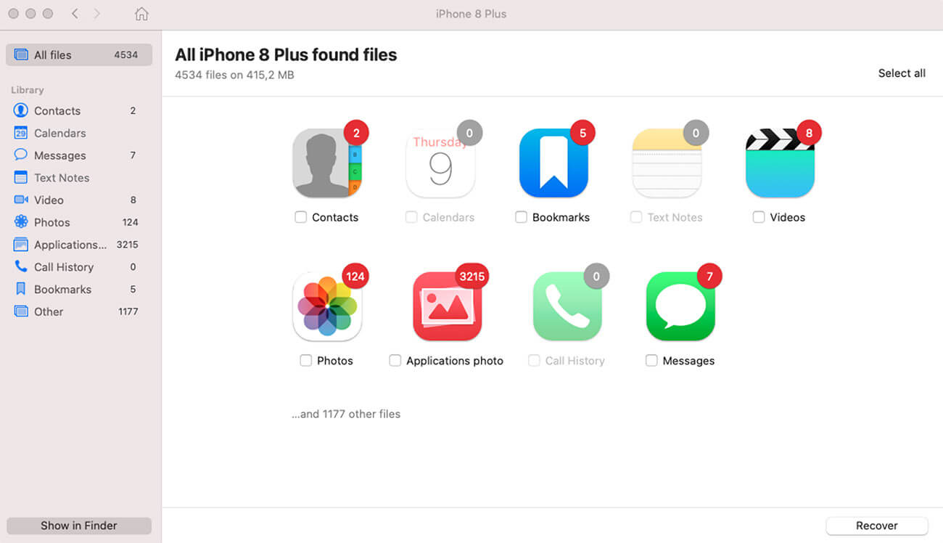Click the Select all link
The image size is (943, 543).
pyautogui.click(x=902, y=73)
